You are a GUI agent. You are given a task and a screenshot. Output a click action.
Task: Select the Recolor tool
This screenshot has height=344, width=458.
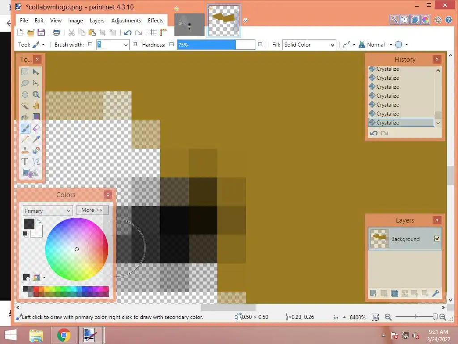click(x=36, y=150)
